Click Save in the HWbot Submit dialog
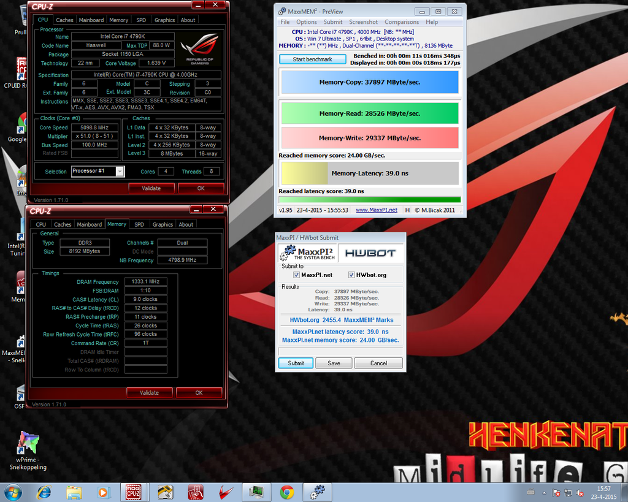The height and width of the screenshot is (502, 628). point(334,363)
